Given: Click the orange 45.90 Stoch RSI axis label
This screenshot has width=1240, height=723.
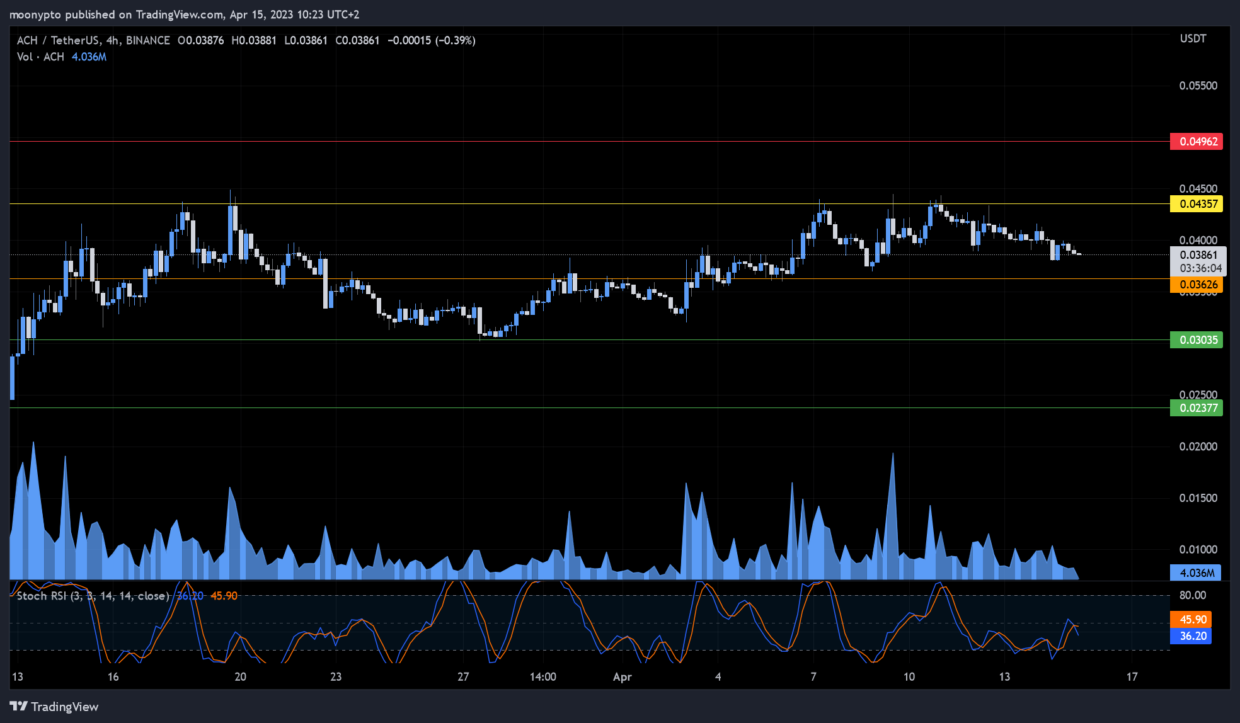Looking at the screenshot, I should click(x=1191, y=620).
